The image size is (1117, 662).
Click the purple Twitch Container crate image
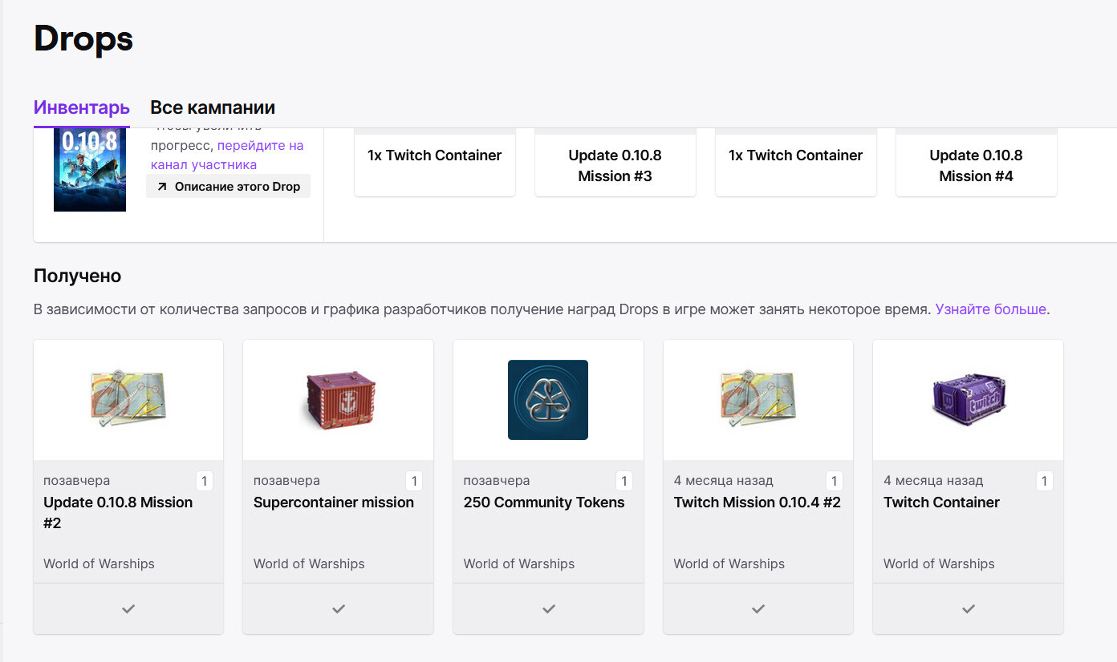point(969,400)
